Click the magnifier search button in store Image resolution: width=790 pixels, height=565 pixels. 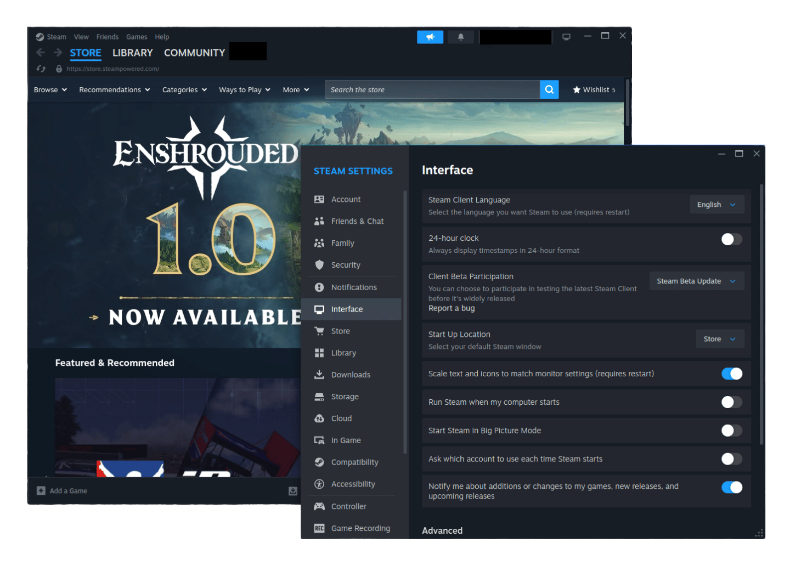tap(549, 89)
